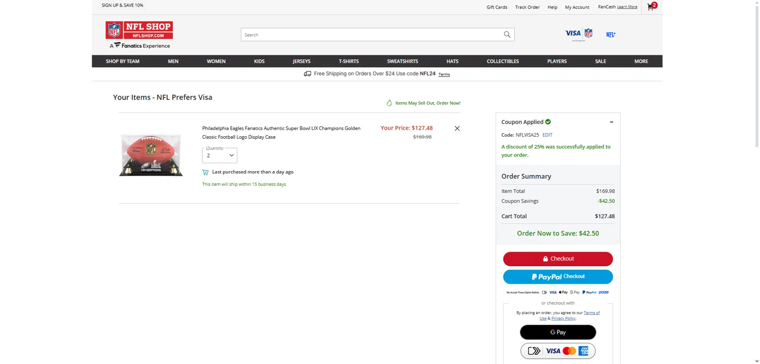Click the Eagles football product thumbnail

151,155
